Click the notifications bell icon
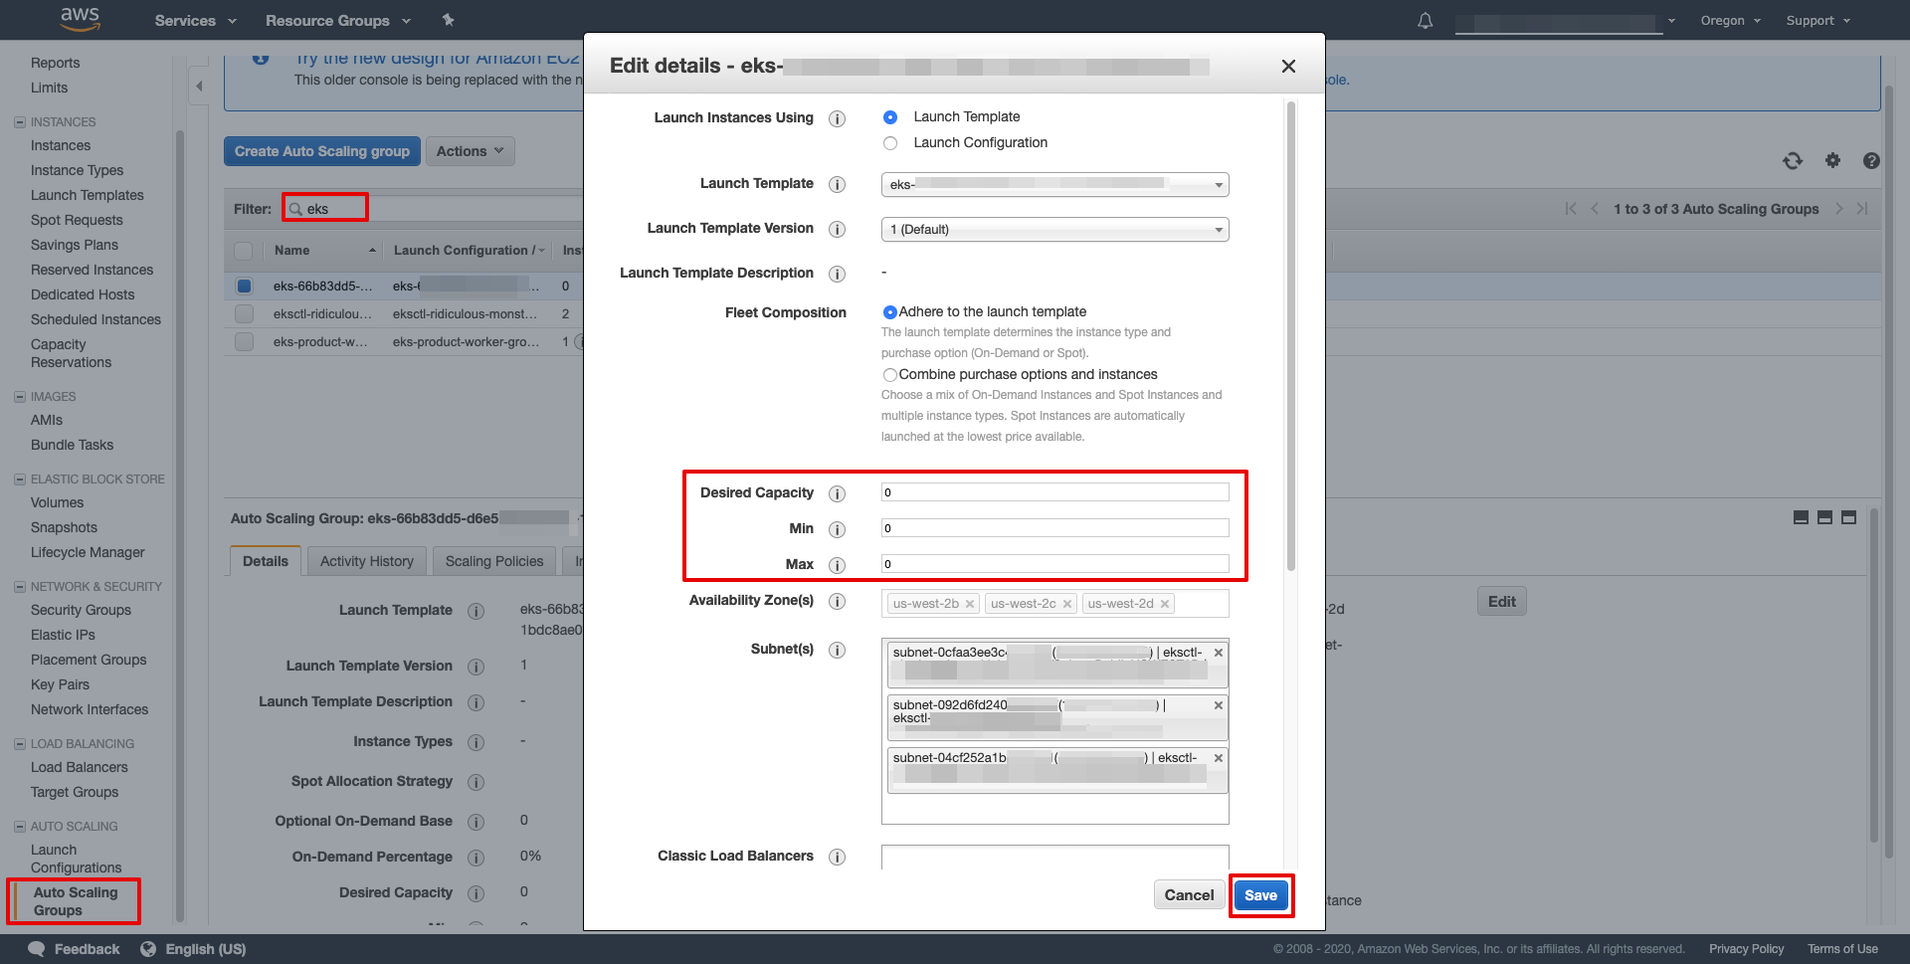The height and width of the screenshot is (964, 1910). (1425, 21)
